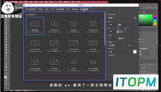The height and width of the screenshot is (92, 161).
Task: Open the workspace switcher icon
Action: click(x=151, y=8)
